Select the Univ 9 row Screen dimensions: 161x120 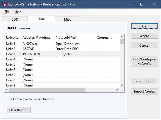click(x=62, y=85)
